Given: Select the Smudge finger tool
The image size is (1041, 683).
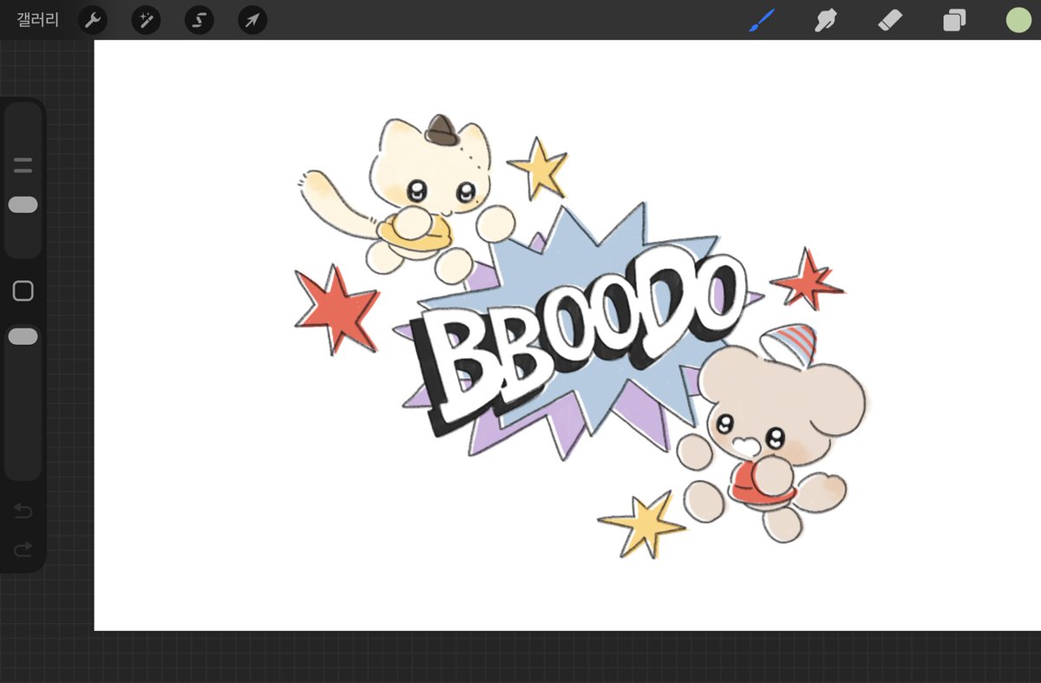Looking at the screenshot, I should [825, 20].
